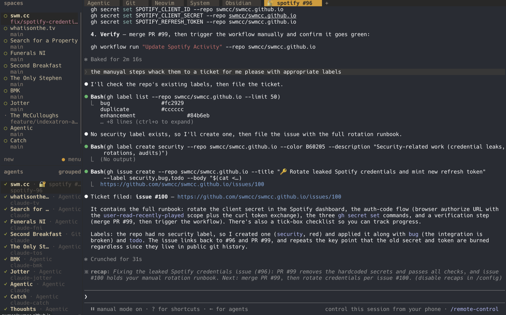Screen dimensions: 506x315
Task: Switch to the Agentic tab
Action: 101,3
